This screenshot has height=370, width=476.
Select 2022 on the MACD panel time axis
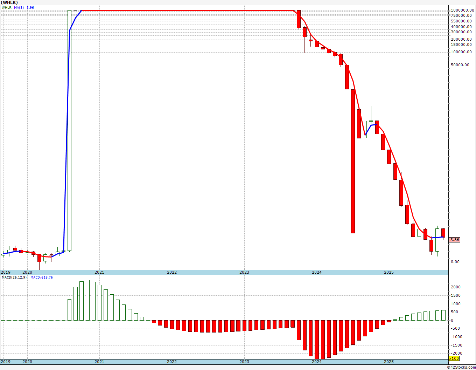172,362
